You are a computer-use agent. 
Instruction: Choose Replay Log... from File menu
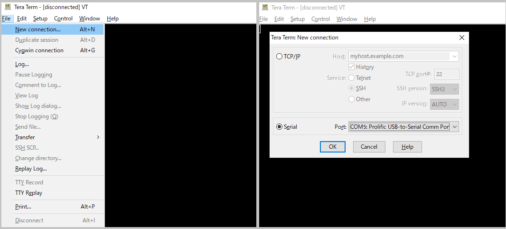31,169
